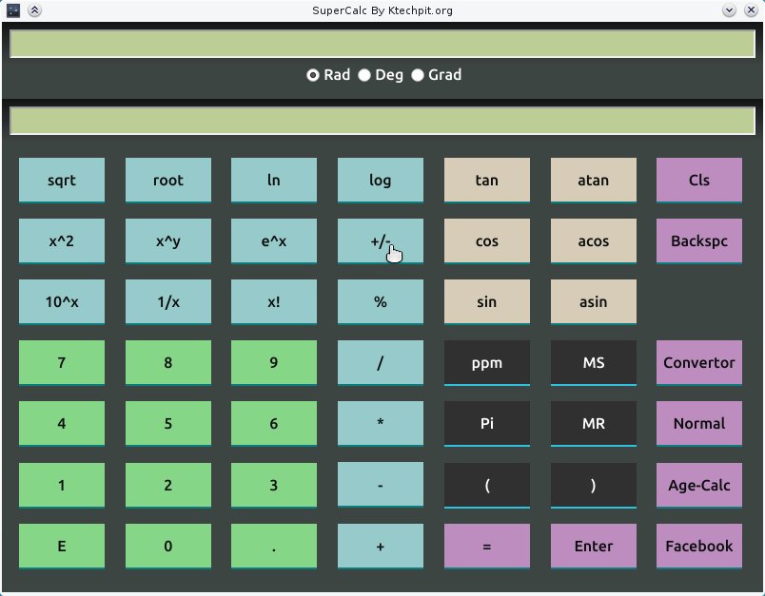
Task: Compute natural log with ln button
Action: coord(274,180)
